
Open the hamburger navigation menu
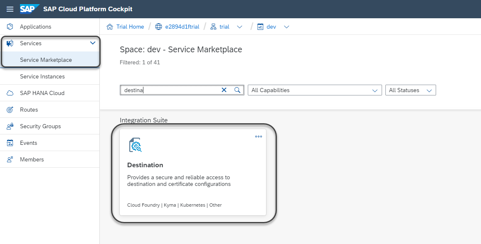tap(10, 9)
